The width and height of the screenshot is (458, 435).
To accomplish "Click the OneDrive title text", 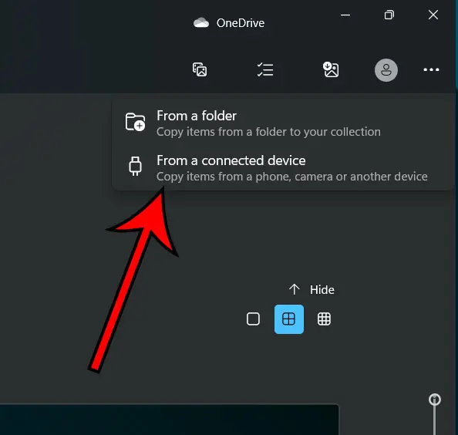I will point(241,23).
